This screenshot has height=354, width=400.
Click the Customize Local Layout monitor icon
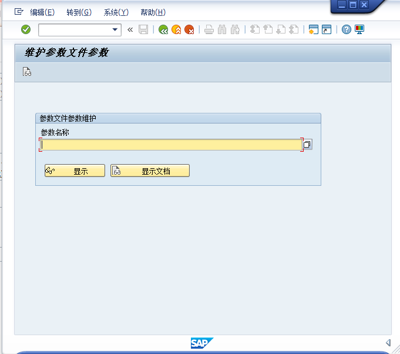[x=359, y=29]
